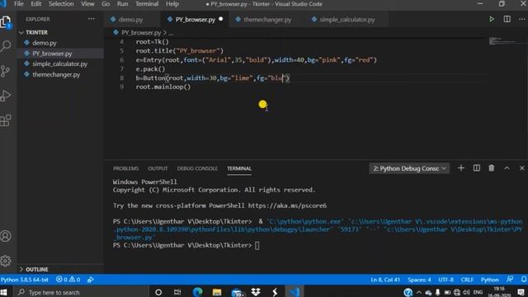This screenshot has width=528, height=297.
Task: Open the Extensions view
Action: [x=6, y=120]
